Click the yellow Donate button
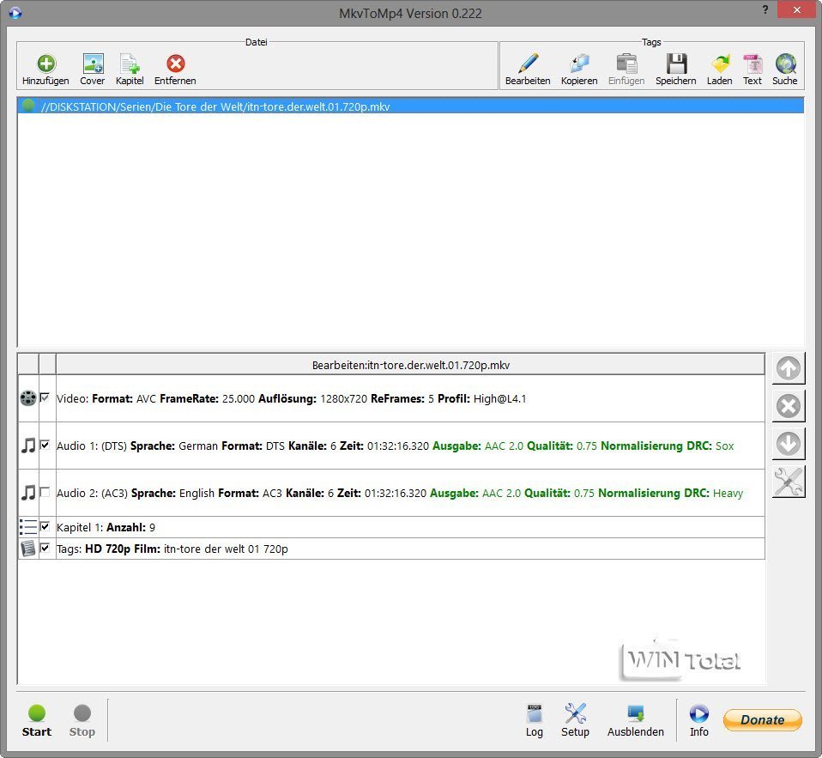This screenshot has width=822, height=758. click(762, 720)
